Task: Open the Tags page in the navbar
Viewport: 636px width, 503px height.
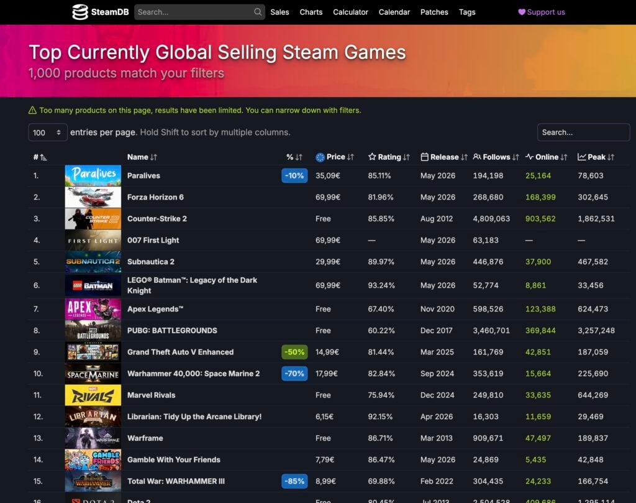Action: pos(467,12)
